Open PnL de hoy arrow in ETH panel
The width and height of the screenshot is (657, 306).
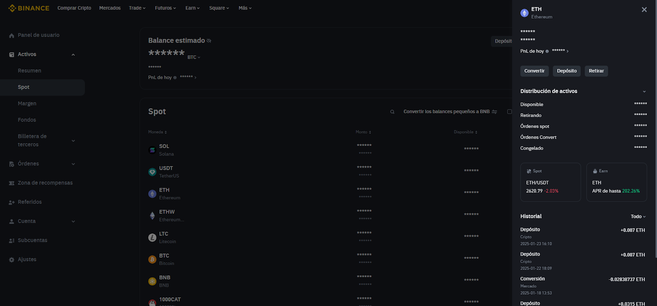coord(567,51)
